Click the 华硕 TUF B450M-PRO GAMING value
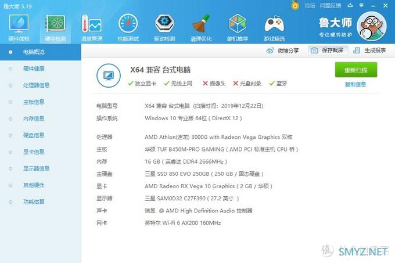Screen dimensions: 395x263 (221, 149)
